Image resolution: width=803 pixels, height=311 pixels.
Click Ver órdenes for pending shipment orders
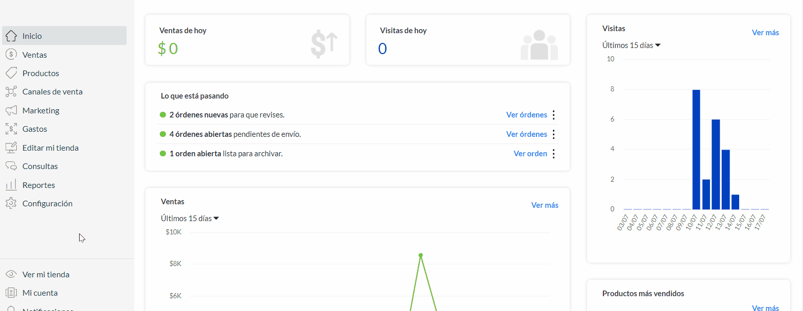point(526,134)
